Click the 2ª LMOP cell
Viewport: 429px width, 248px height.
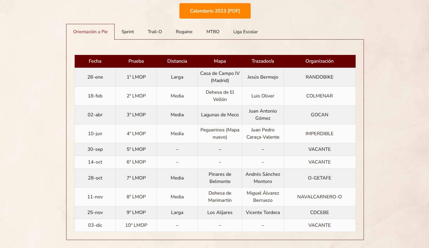[x=136, y=96]
